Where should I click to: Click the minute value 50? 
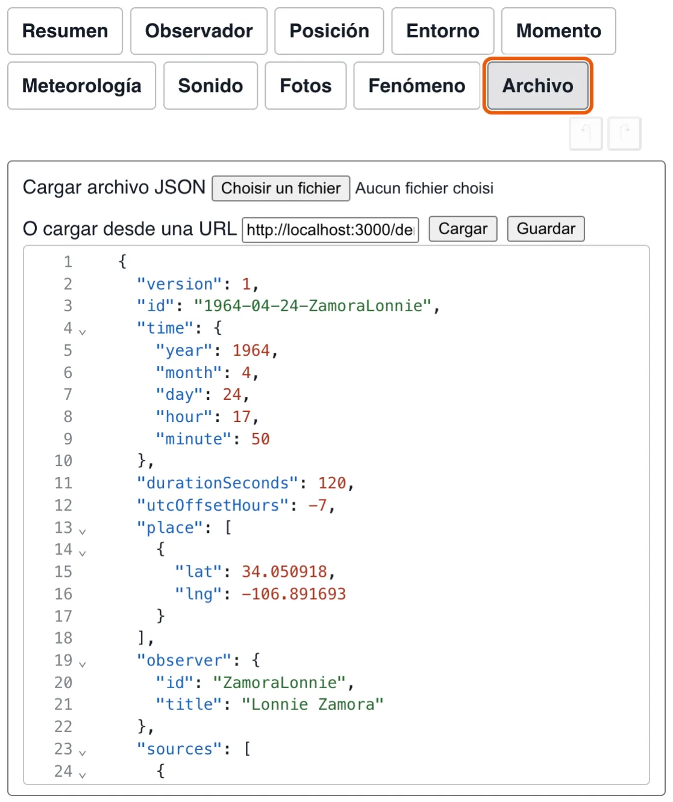[260, 439]
